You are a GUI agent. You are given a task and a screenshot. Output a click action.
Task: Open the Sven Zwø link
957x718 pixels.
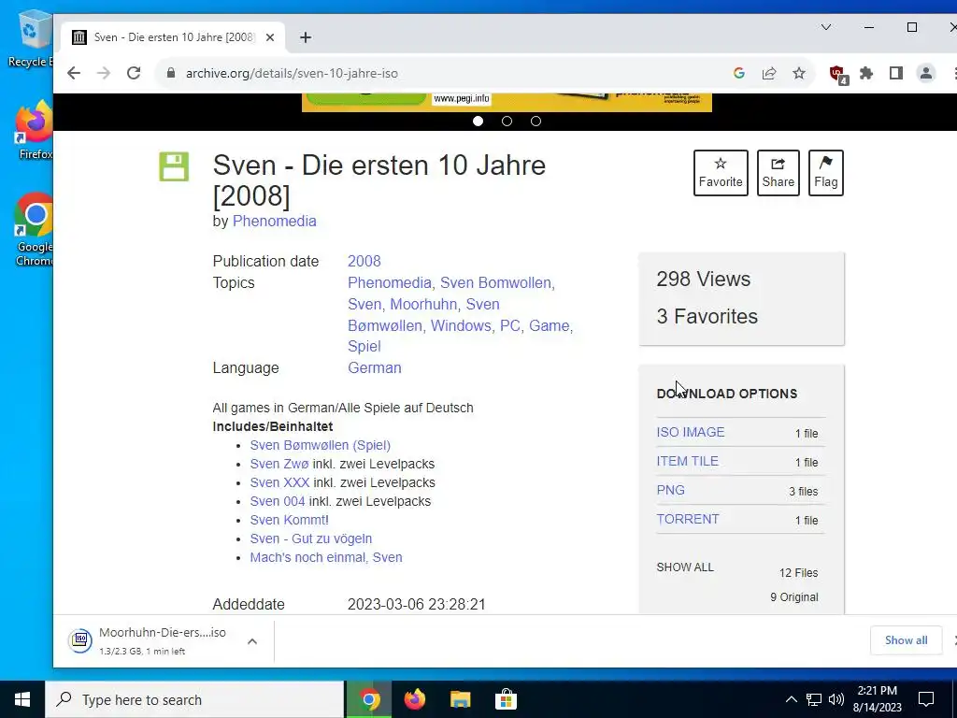tap(279, 464)
